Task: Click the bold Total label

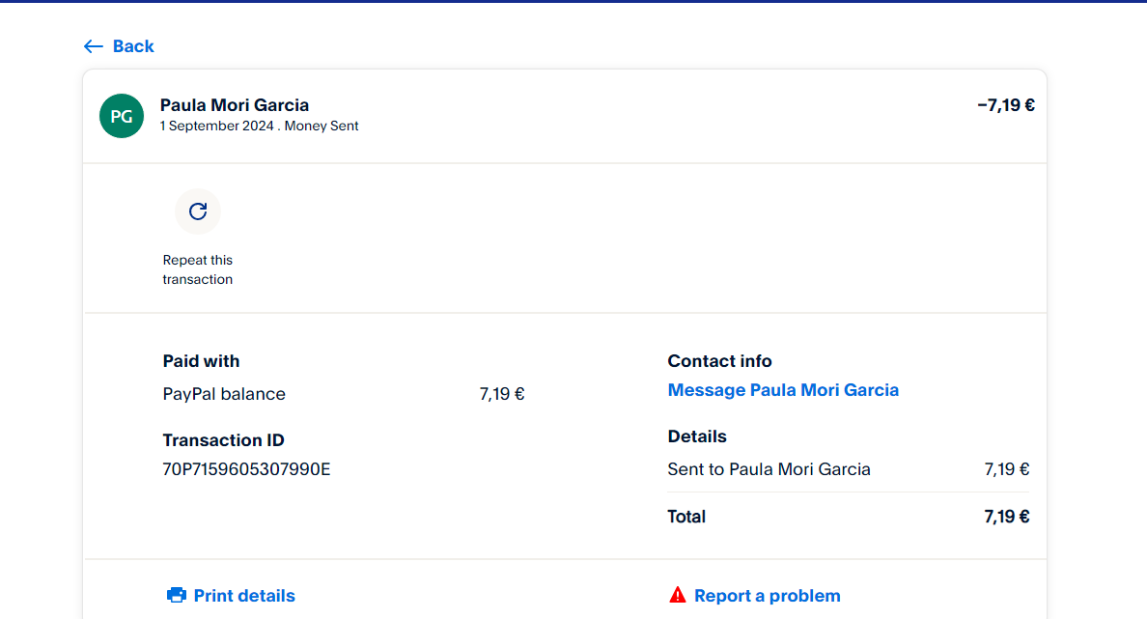Action: click(686, 517)
